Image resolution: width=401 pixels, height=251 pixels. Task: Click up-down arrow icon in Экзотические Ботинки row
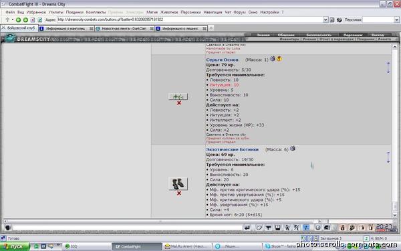(x=388, y=157)
